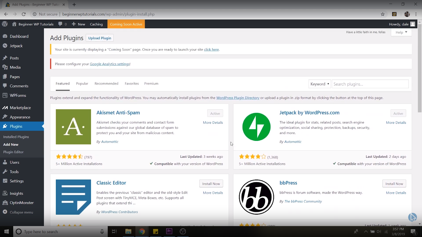The image size is (422, 237).
Task: Click the Coming Soon Active admin bar item
Action: [x=126, y=24]
